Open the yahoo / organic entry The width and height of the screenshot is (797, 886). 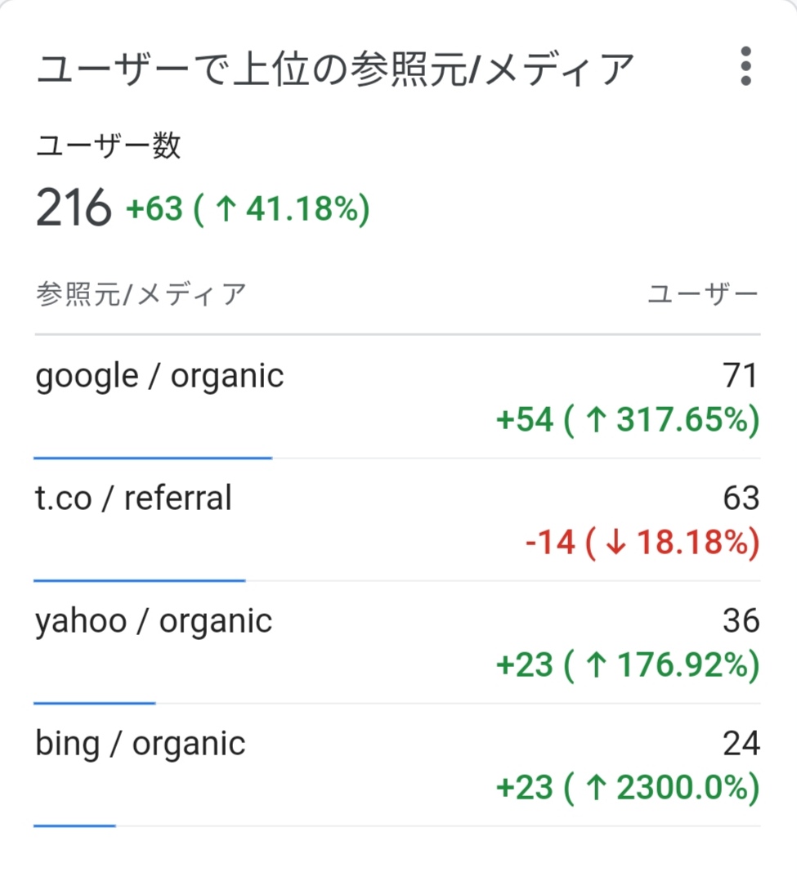click(154, 621)
